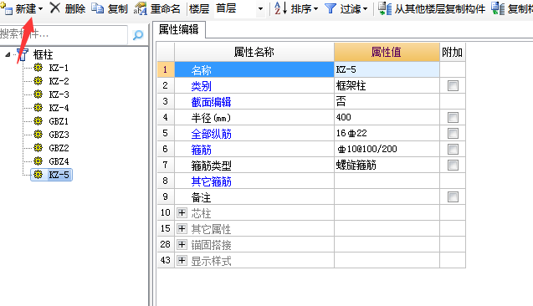Click the Delete X icon
The height and width of the screenshot is (306, 533).
tap(55, 8)
